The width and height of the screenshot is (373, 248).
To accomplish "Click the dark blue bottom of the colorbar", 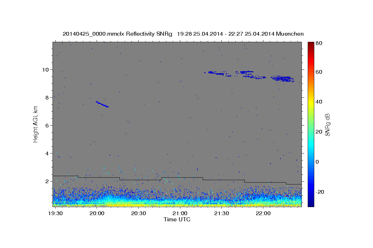I will coord(311,203).
